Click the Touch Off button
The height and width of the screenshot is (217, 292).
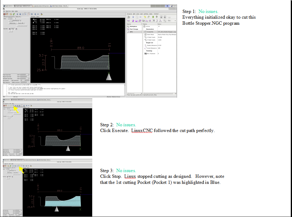[21, 23]
